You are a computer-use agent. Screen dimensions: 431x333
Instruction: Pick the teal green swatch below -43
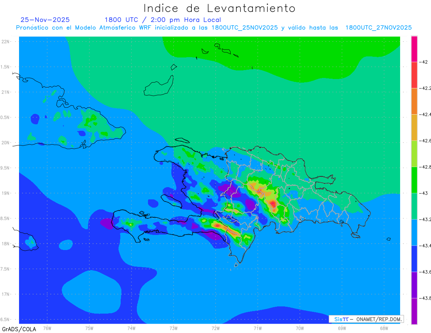(414, 206)
